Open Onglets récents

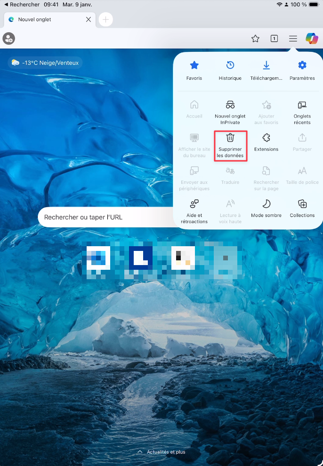click(x=302, y=113)
